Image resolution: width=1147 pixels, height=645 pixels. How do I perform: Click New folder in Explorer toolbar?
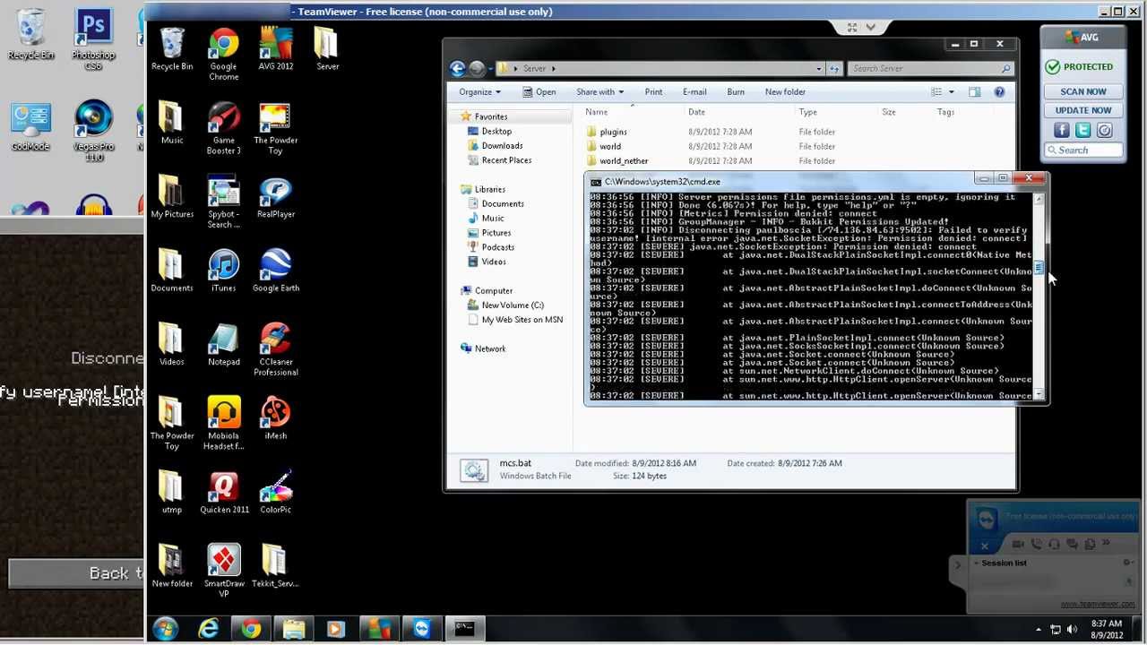click(x=785, y=91)
